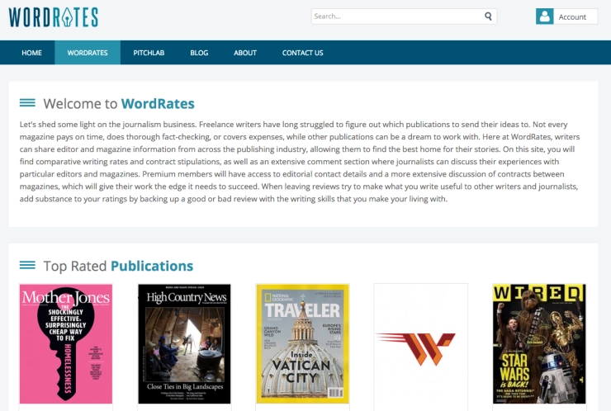Image resolution: width=611 pixels, height=411 pixels.
Task: Click the lines icon beside Welcome heading
Action: click(27, 103)
